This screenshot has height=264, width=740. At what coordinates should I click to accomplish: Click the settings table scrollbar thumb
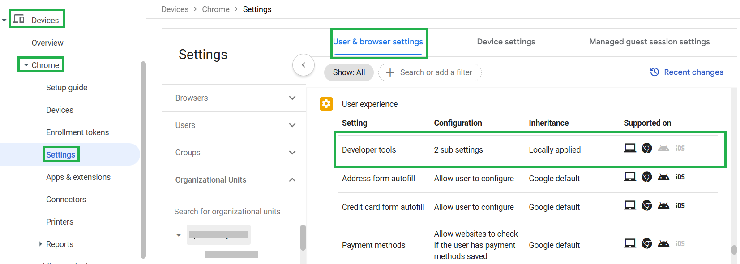[x=734, y=249]
